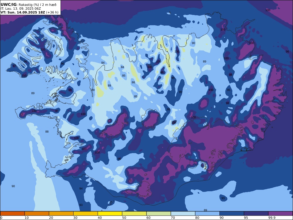Click the "IT: Lau. 13. 09. 2025 06Z" line
The width and height of the screenshot is (293, 220).
coord(21,9)
